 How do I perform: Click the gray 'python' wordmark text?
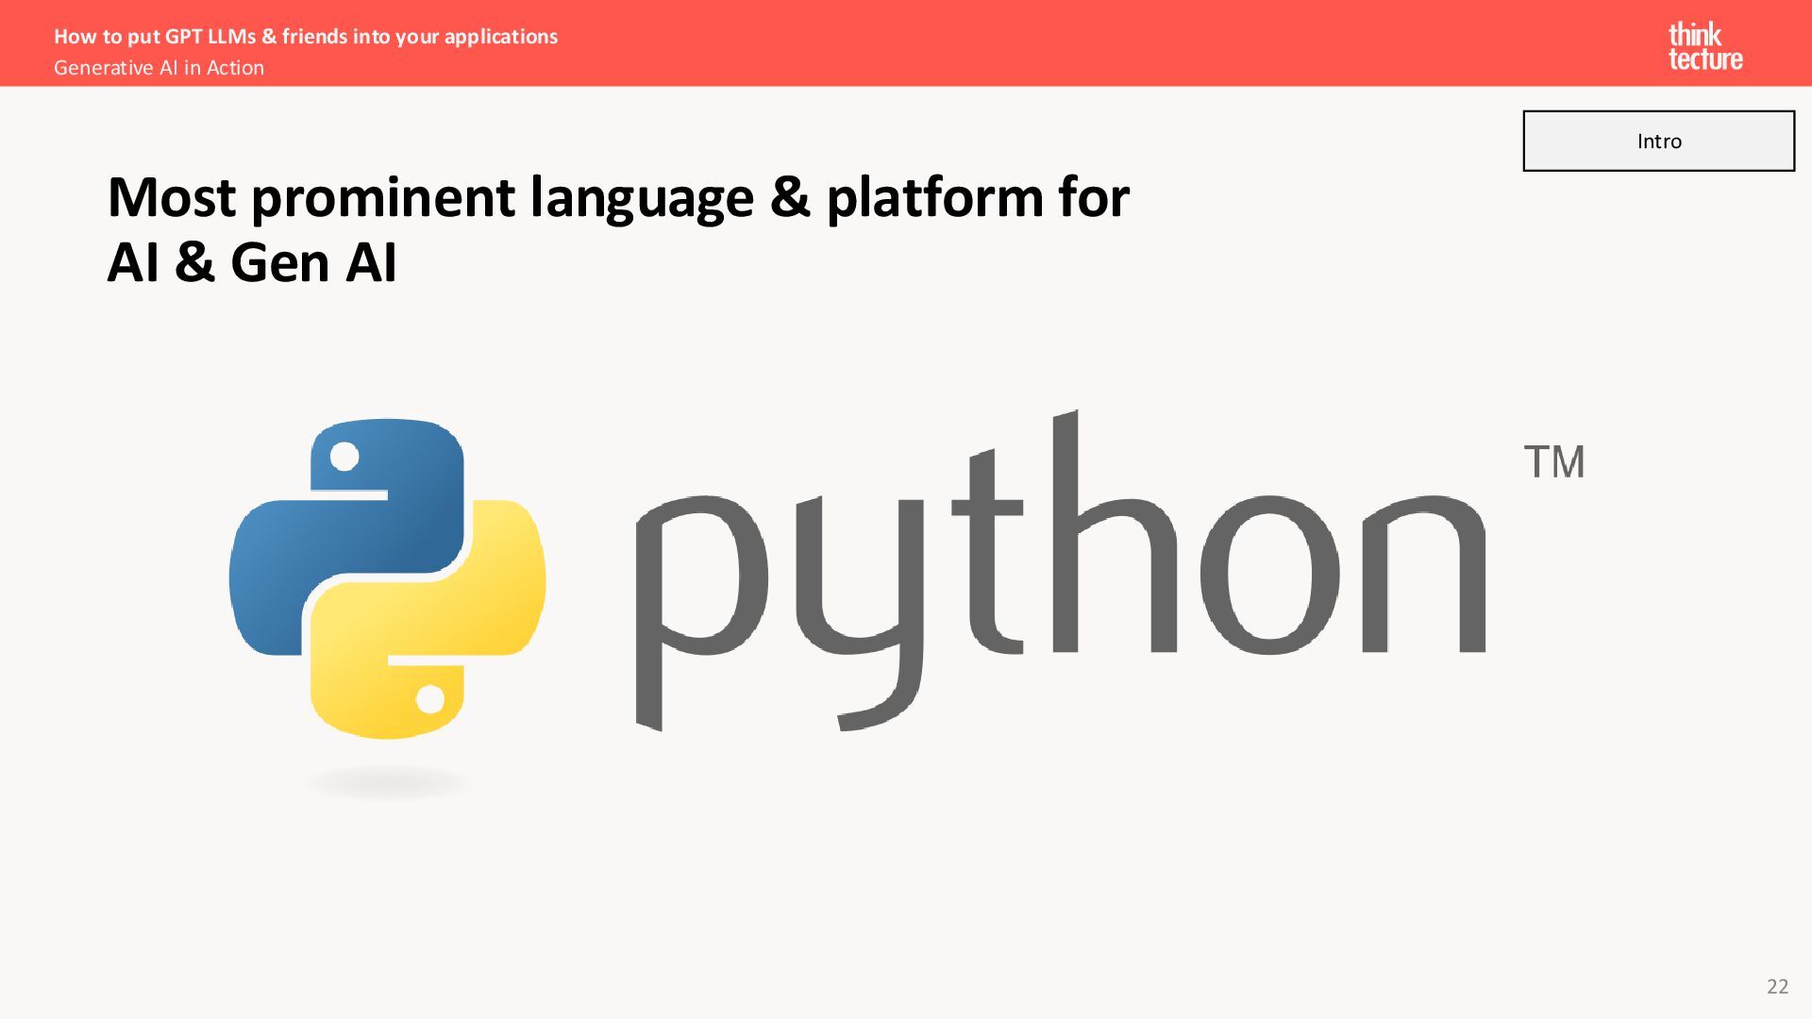pos(1061,571)
